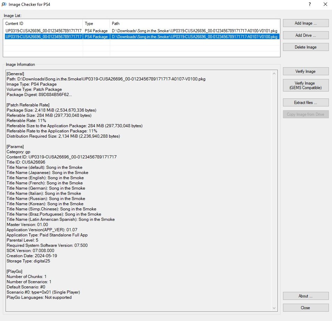Click the [Params] heading

(x=15, y=147)
